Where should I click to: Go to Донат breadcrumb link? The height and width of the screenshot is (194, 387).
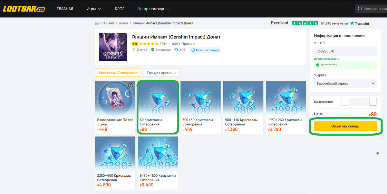coord(123,23)
